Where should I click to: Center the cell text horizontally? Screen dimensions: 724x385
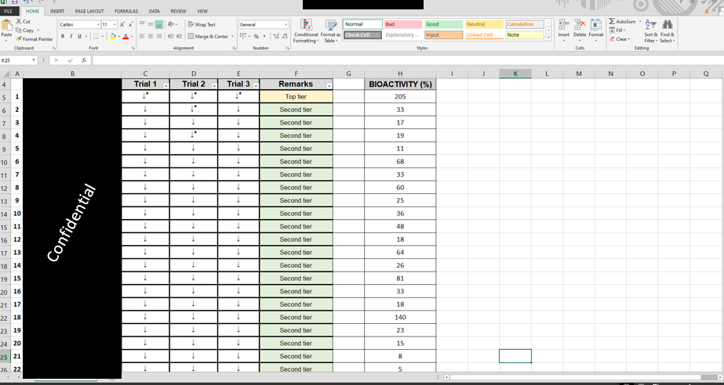[151, 36]
